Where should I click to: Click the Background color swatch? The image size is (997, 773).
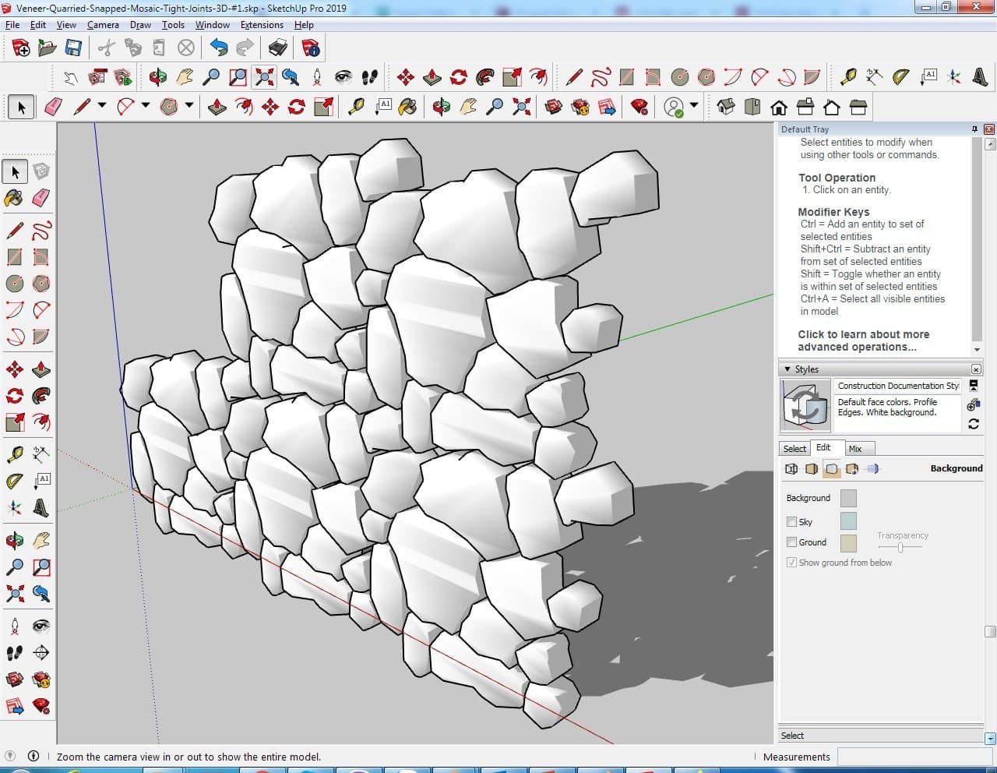[x=848, y=498]
